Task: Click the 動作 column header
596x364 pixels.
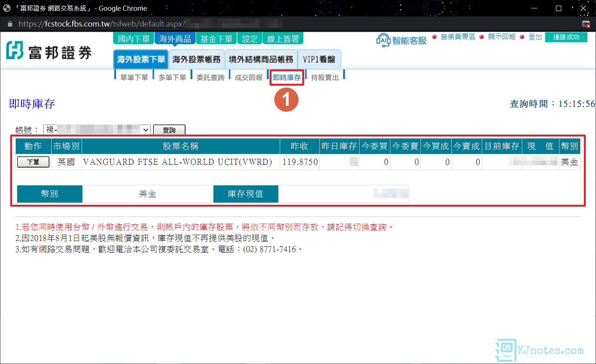Action: tap(33, 146)
